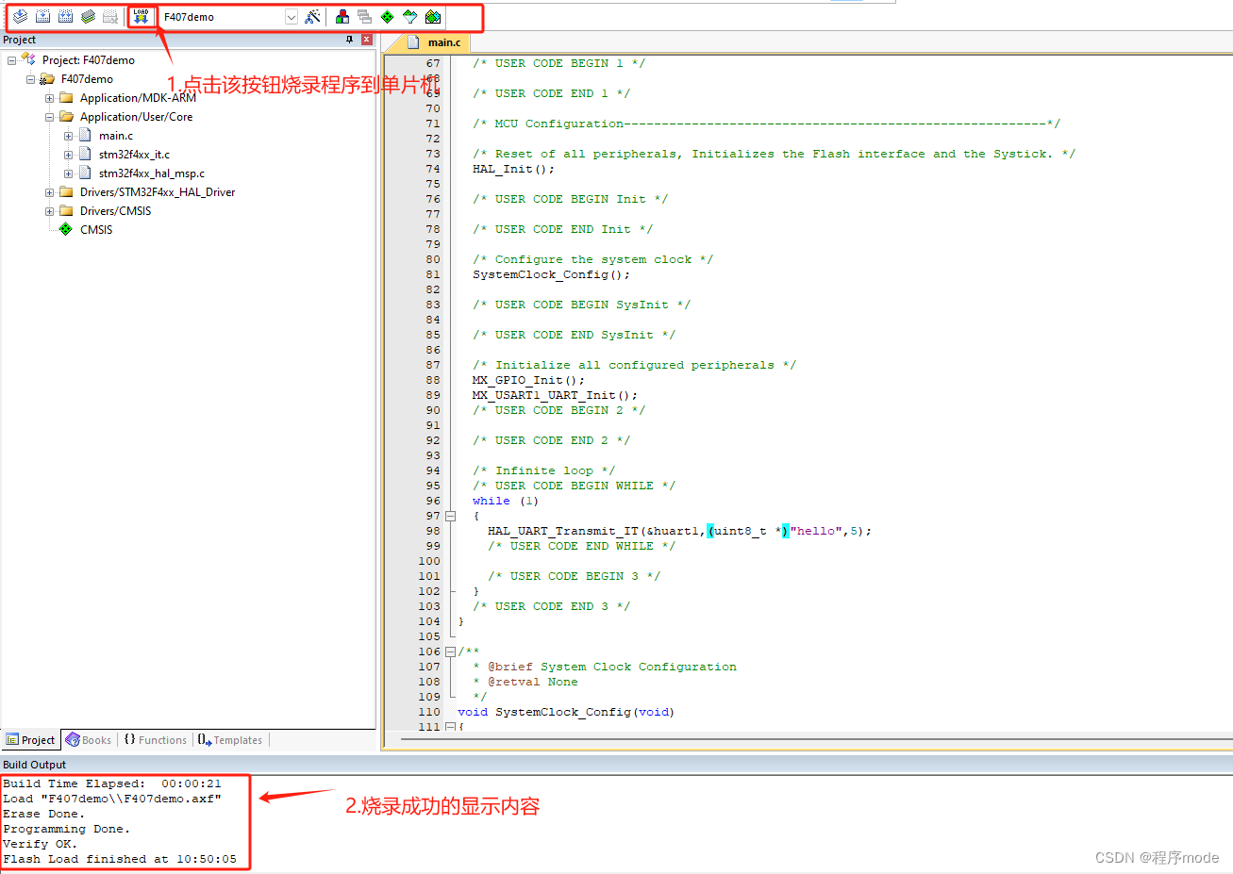Click the void SystemClock_Config(void) definition

coord(566,712)
